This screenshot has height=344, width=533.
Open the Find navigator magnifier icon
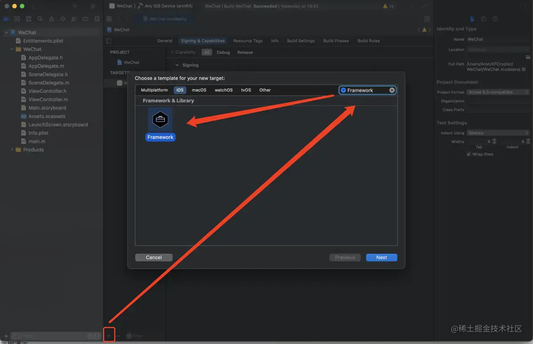pos(40,19)
